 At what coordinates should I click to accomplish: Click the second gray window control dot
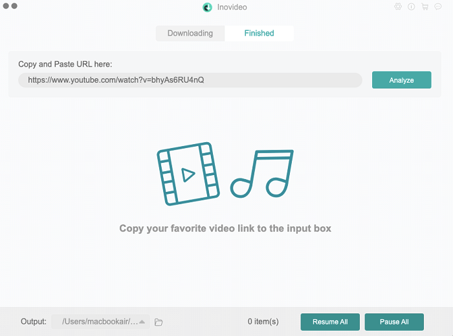point(14,6)
